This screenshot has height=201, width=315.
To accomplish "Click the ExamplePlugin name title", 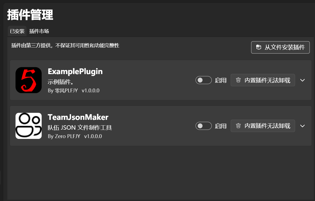I will coord(75,71).
